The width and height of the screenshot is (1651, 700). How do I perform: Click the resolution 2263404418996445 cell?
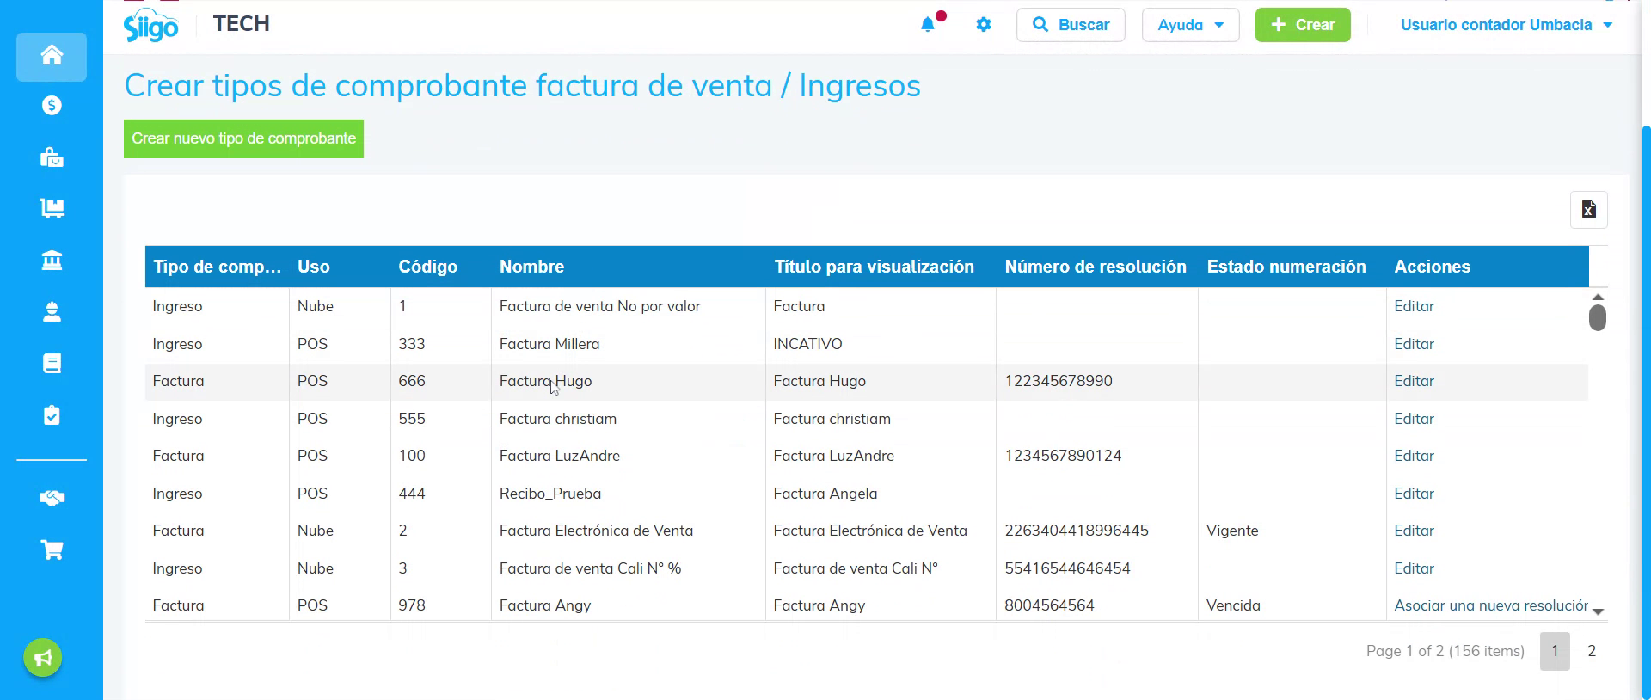[1096, 531]
